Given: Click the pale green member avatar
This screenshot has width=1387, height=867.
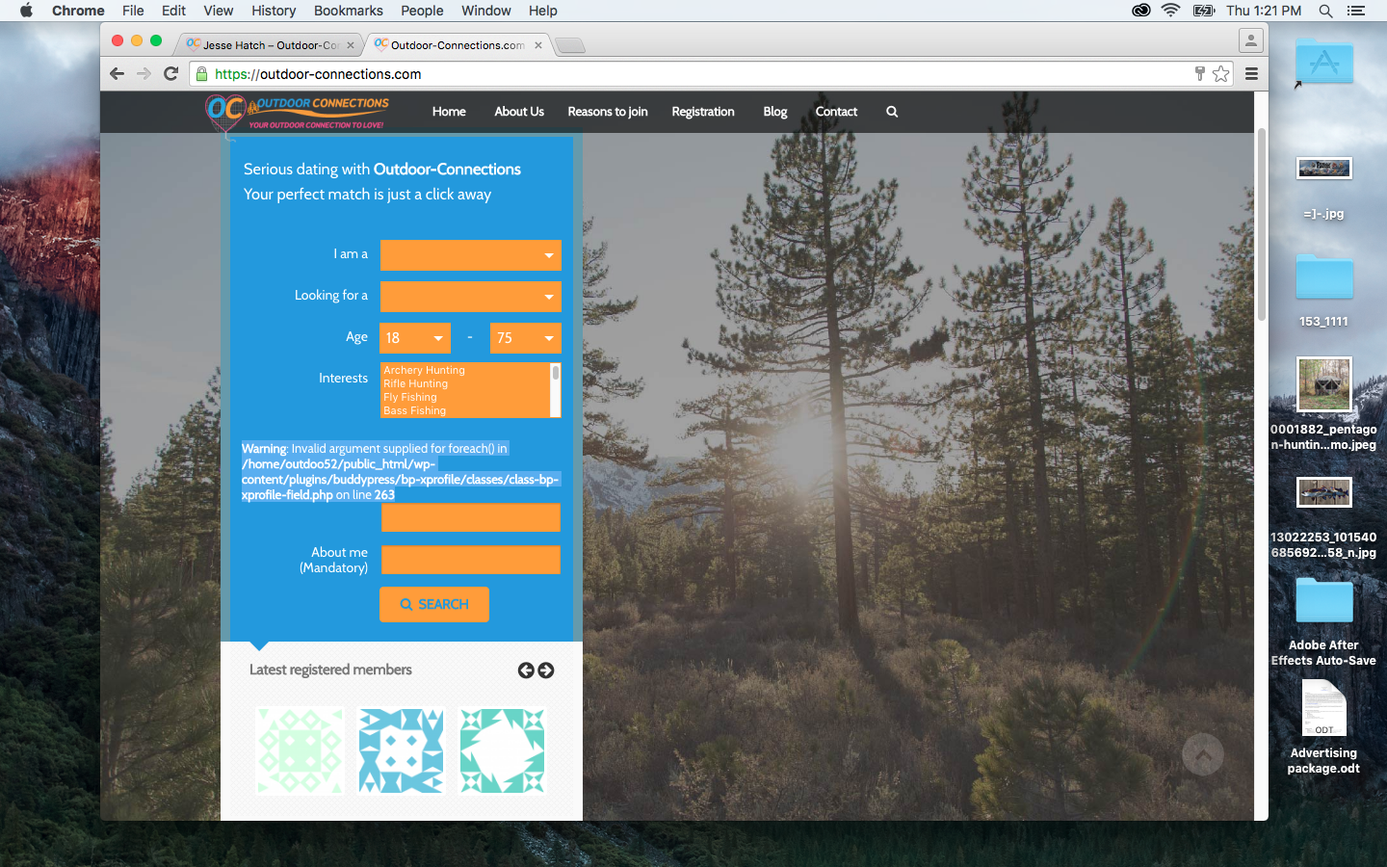Looking at the screenshot, I should coord(300,751).
